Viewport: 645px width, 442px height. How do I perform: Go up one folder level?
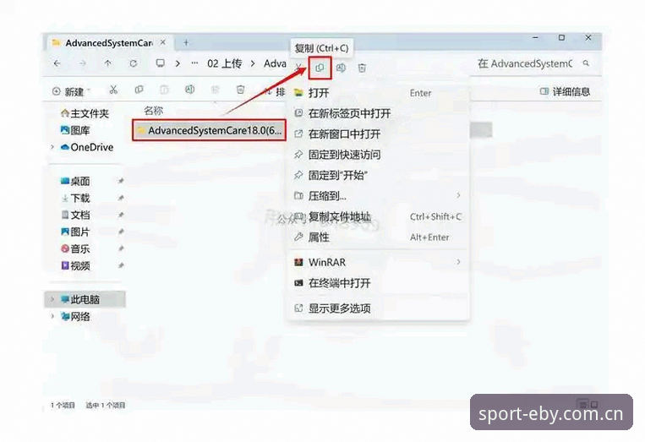[107, 63]
